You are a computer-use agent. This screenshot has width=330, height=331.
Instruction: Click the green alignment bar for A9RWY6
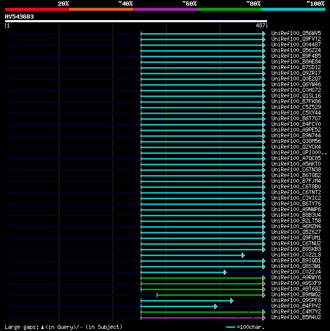(202, 278)
